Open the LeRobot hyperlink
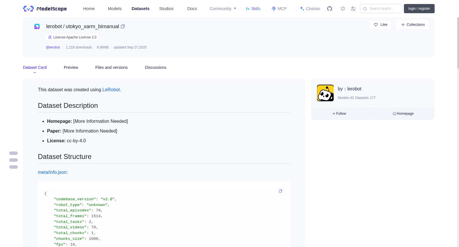This screenshot has width=459, height=247. pos(111,90)
